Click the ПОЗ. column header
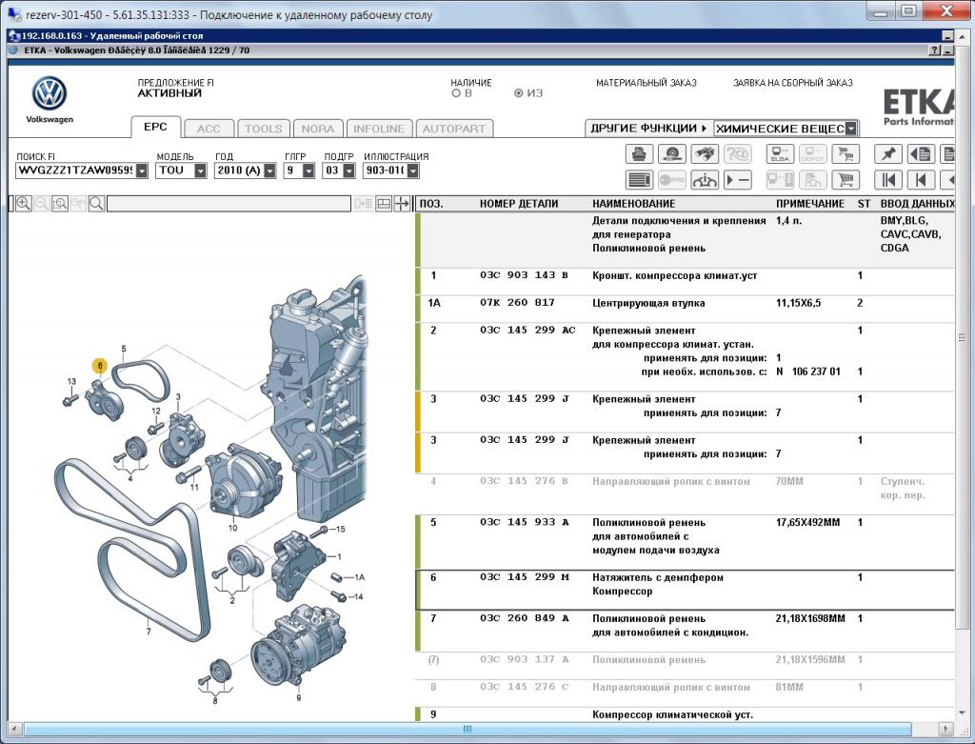This screenshot has width=975, height=744. pos(431,204)
